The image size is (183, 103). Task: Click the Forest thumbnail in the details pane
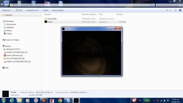5,94
